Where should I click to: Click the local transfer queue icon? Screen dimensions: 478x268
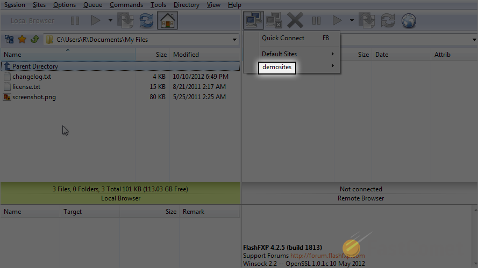(125, 20)
